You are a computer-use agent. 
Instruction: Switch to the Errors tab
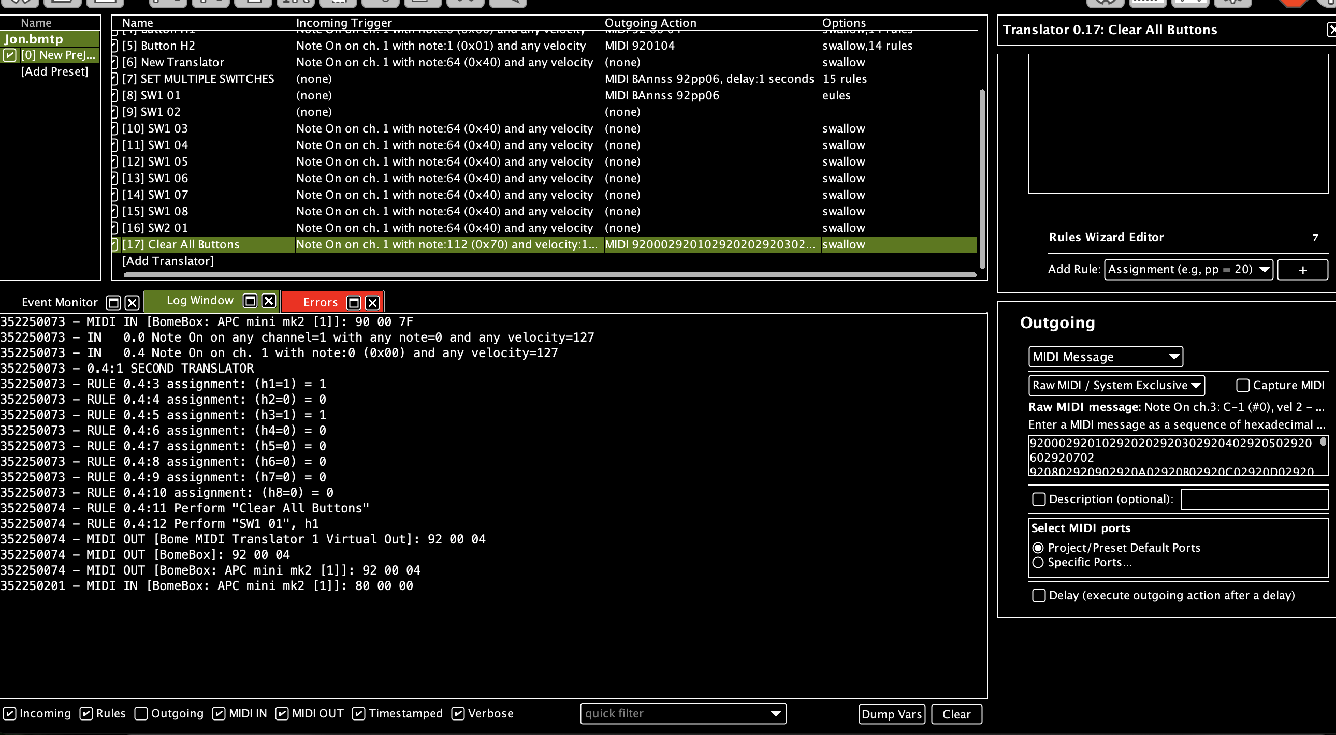click(x=321, y=303)
